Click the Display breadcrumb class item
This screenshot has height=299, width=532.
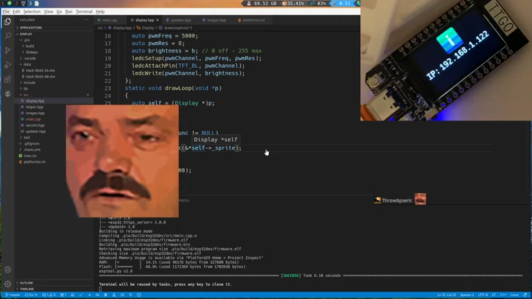point(145,28)
